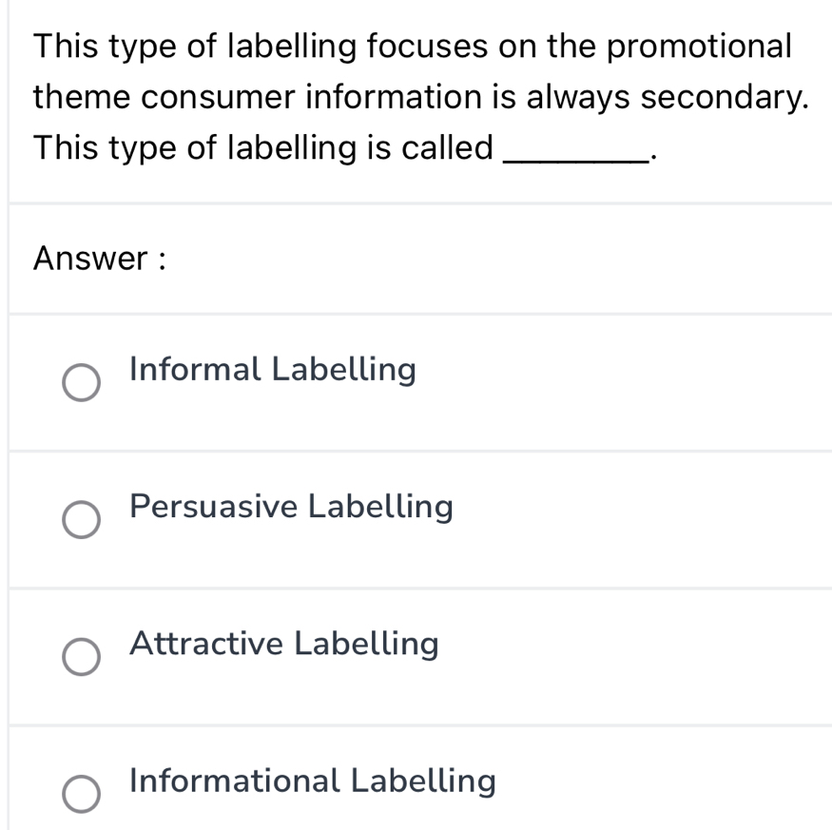Click the Persuasive Labelling option text
The height and width of the screenshot is (830, 832).
point(291,507)
